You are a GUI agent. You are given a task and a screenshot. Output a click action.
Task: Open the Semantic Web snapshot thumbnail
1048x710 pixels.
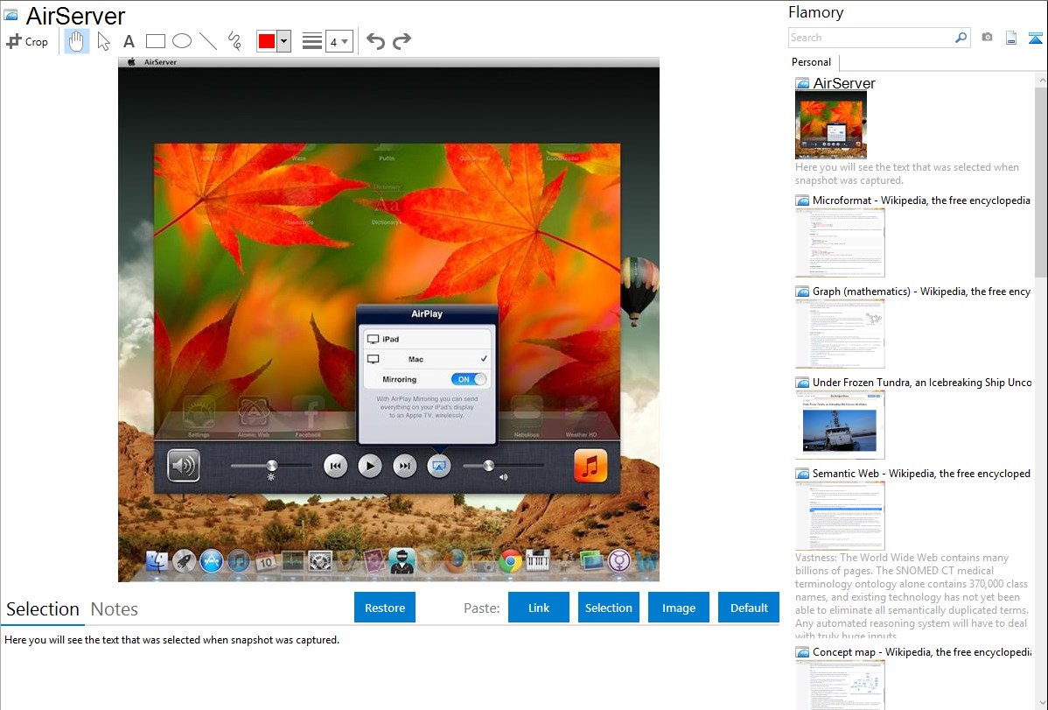click(840, 516)
